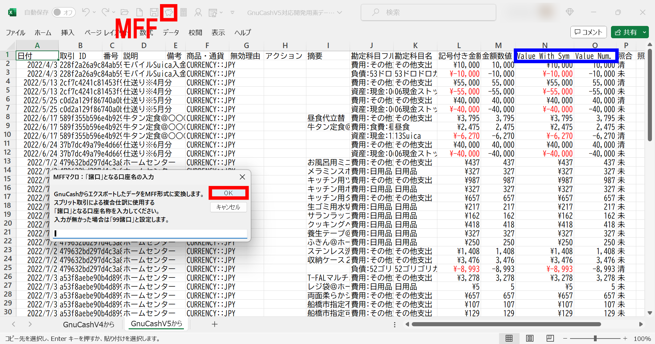The height and width of the screenshot is (344, 655).
Task: Open the ホーム ribbon tab
Action: [43, 32]
